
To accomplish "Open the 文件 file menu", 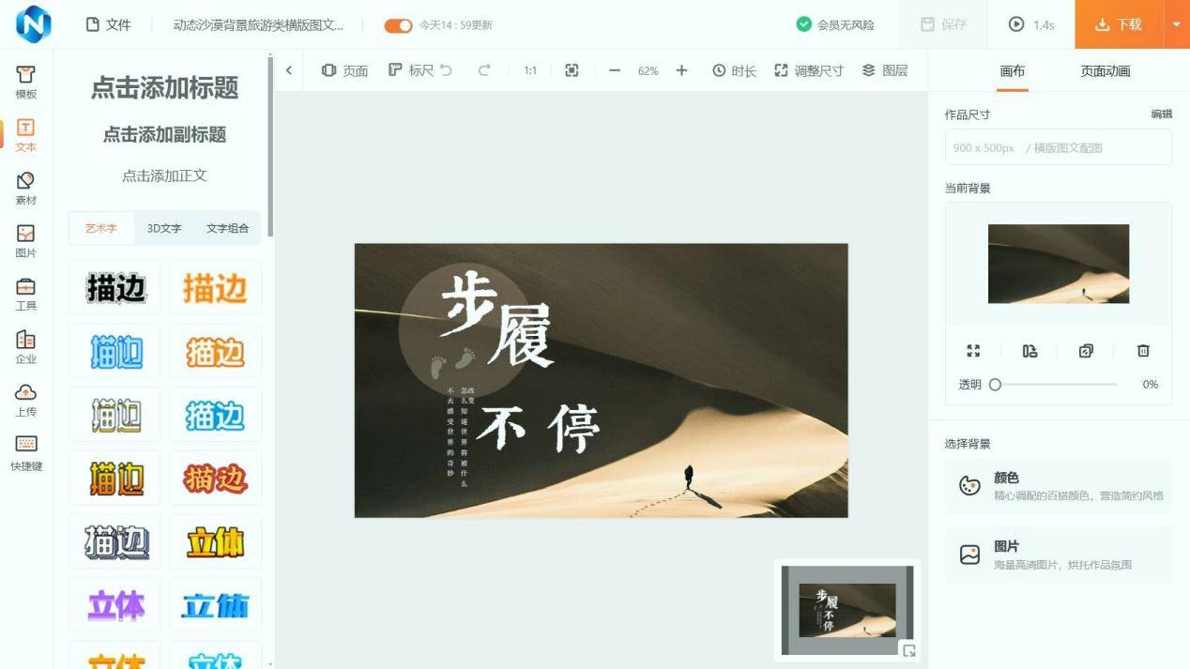I will point(108,24).
